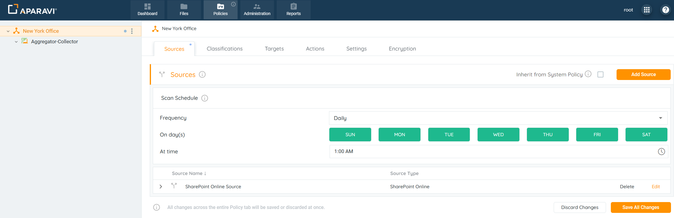Switch to the Classifications tab
Viewport: 674px width, 218px height.
[224, 49]
